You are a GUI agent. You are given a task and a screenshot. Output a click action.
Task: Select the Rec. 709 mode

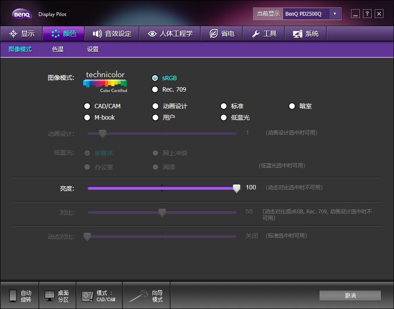coord(155,89)
